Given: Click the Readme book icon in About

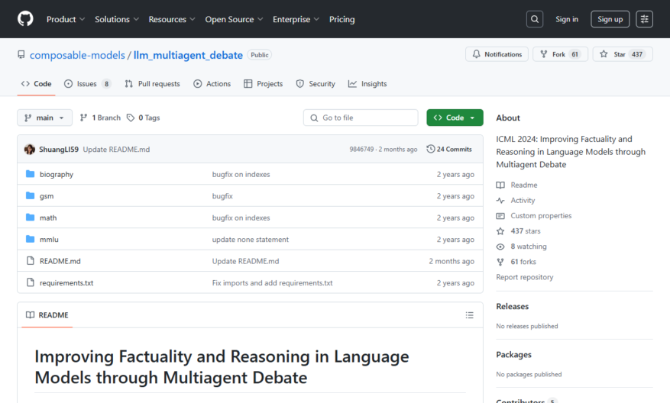Looking at the screenshot, I should click(500, 185).
